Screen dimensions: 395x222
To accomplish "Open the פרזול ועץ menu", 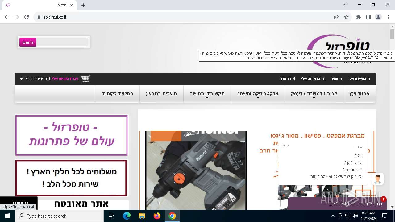I will click(359, 94).
